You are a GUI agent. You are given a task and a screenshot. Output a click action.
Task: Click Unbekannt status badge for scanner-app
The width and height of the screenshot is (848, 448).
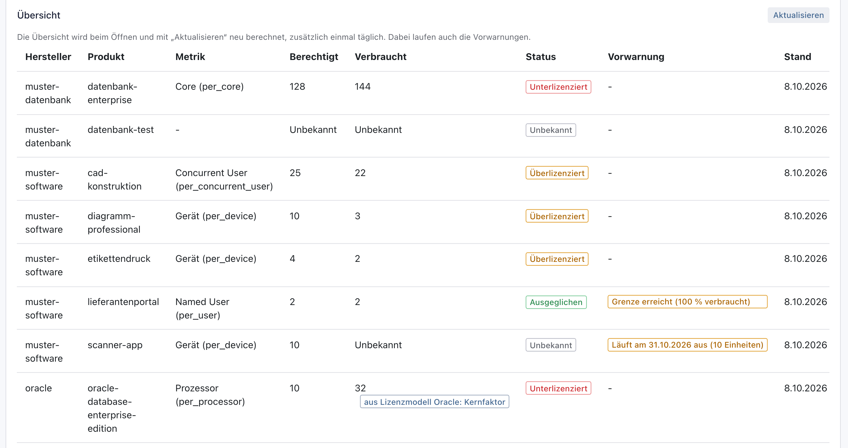(551, 345)
